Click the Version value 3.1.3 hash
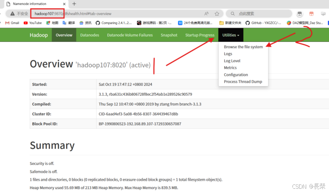Screen dimensions: 329x193 145,94
